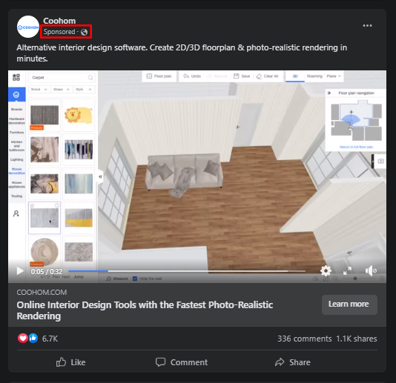Viewport: 396px width, 383px height.
Task: Collapse the Floor plan navigation panel
Action: point(329,93)
